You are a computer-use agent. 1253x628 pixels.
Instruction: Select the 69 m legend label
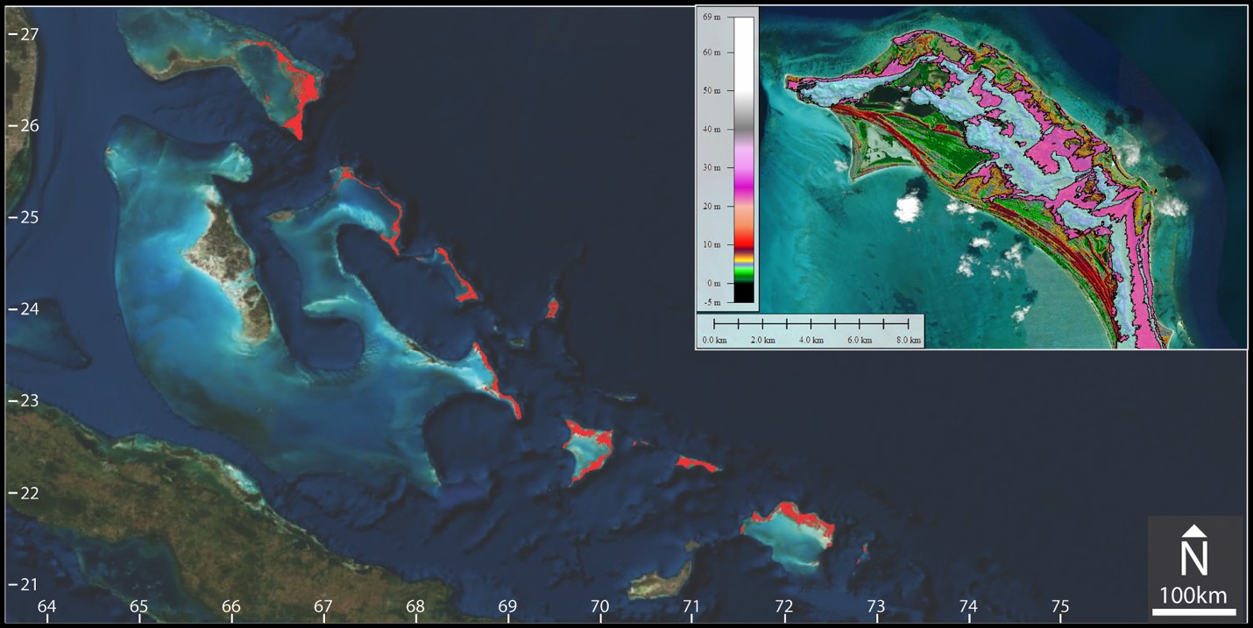pos(711,18)
